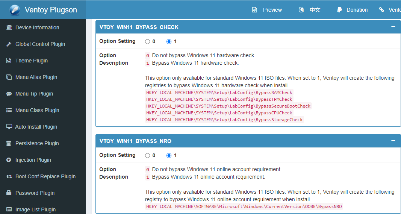Collapse the VTOY_WIN11_BYPASS_CHECK panel
Screen dimensions: 401x214
click(x=393, y=26)
